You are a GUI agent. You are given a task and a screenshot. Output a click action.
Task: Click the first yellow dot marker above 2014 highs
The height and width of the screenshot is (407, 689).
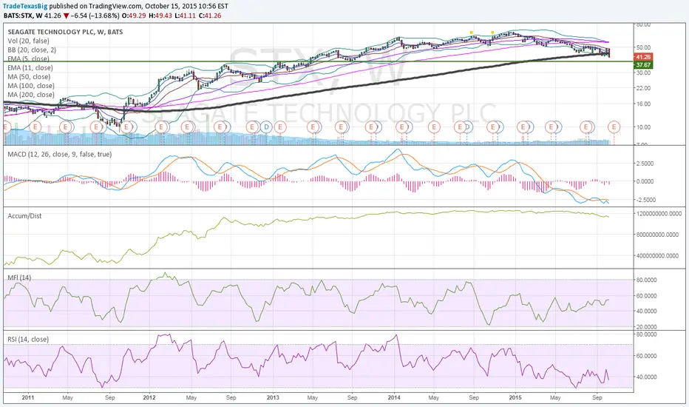472,33
